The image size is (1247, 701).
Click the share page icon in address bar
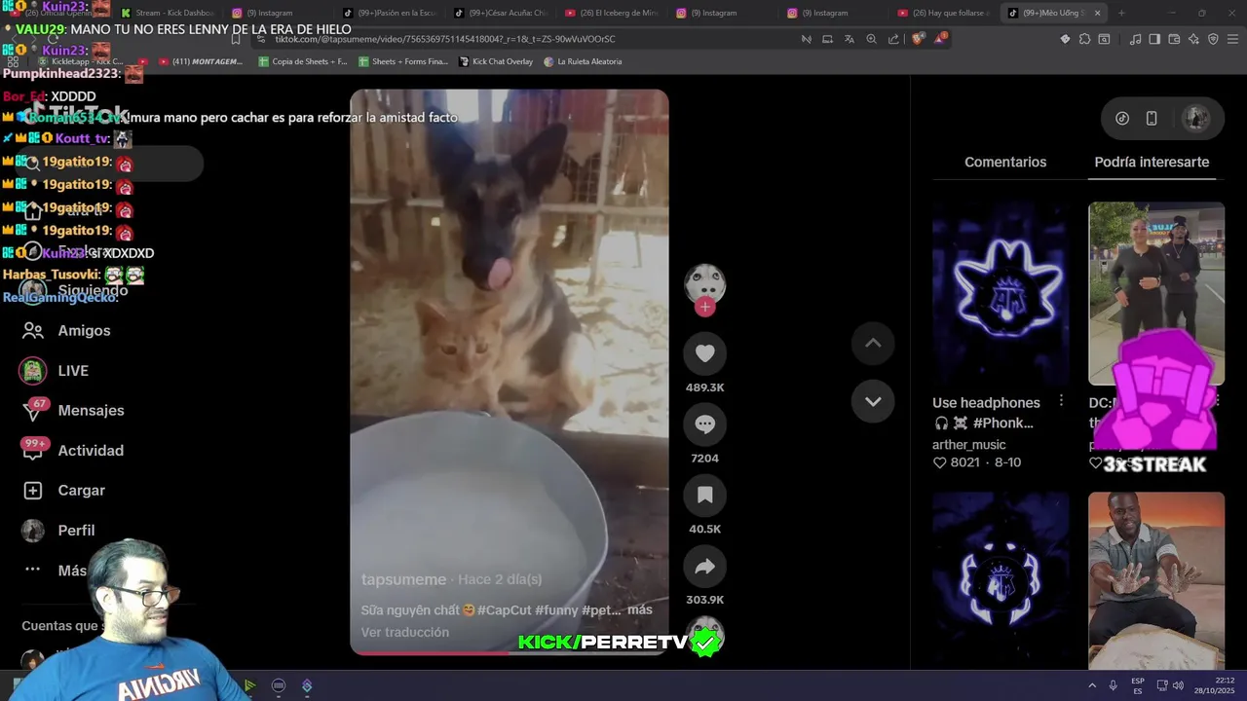click(x=893, y=39)
